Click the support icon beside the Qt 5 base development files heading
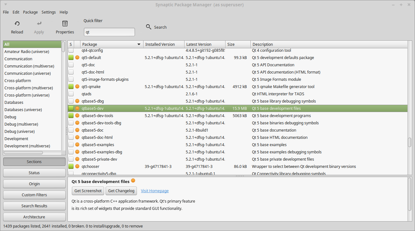 point(133,181)
